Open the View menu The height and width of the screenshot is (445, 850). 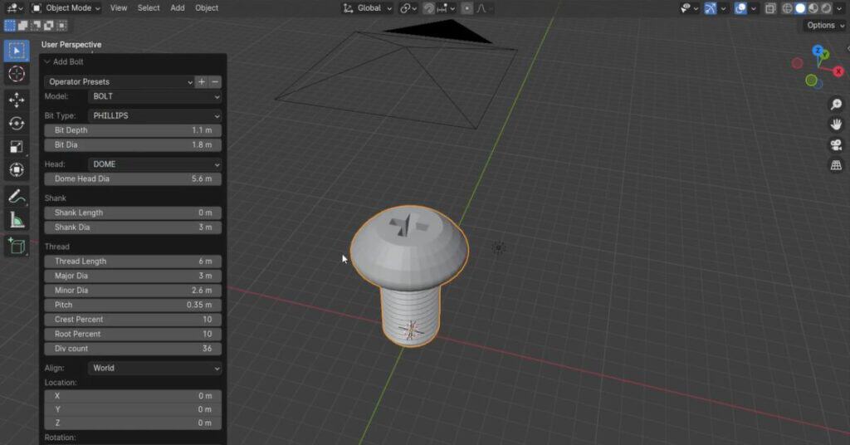point(119,8)
